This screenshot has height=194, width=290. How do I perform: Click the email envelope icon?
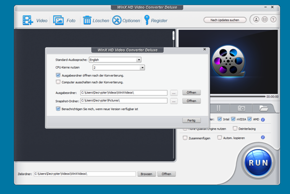(x=264, y=20)
